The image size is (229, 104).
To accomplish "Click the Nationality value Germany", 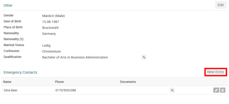I will click(49, 34).
